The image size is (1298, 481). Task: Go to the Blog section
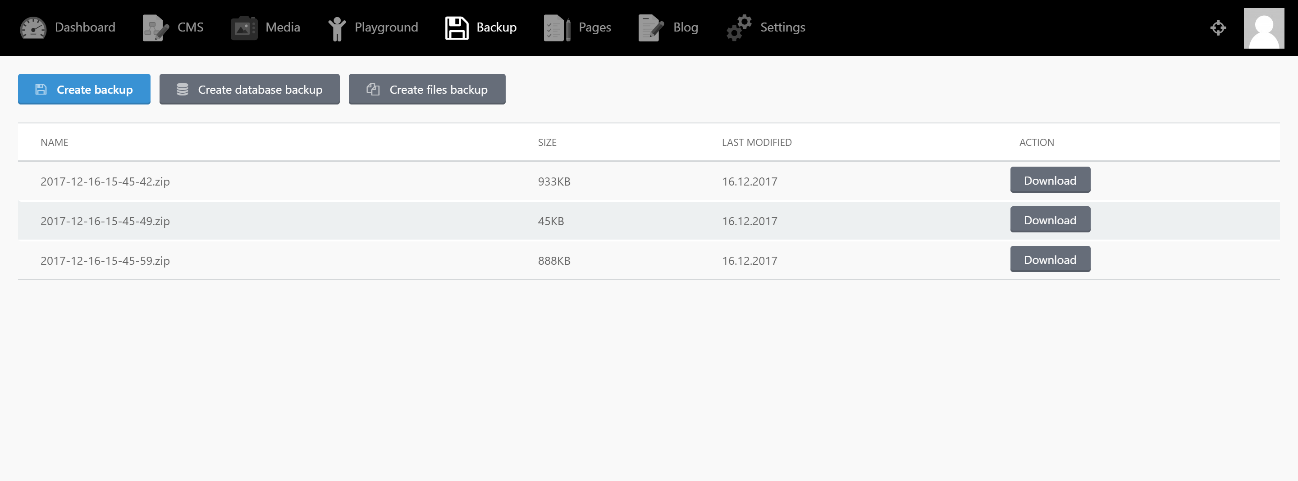click(685, 27)
